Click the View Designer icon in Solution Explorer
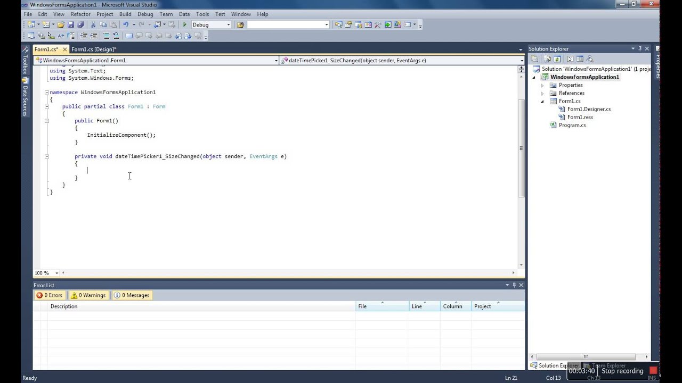Image resolution: width=682 pixels, height=383 pixels. pos(580,59)
